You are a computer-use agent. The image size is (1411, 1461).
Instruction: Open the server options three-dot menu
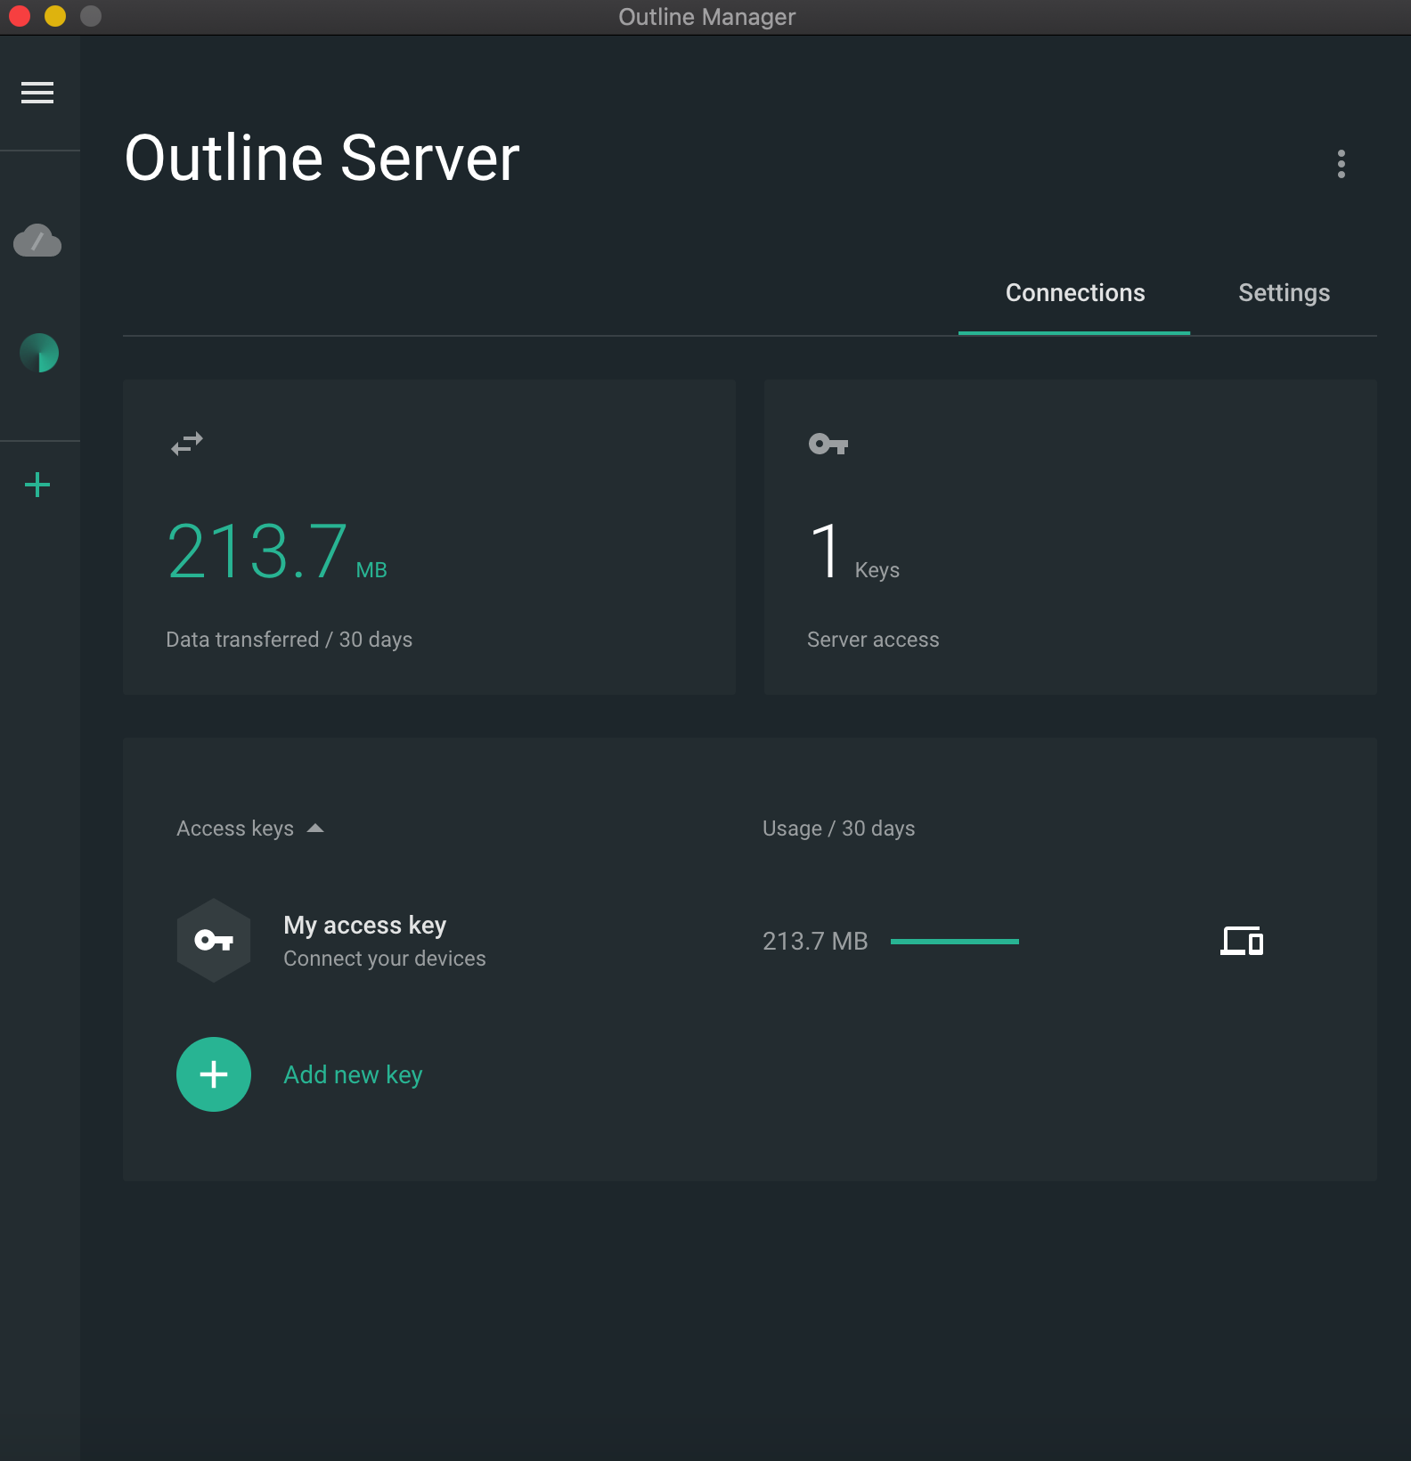(1341, 164)
